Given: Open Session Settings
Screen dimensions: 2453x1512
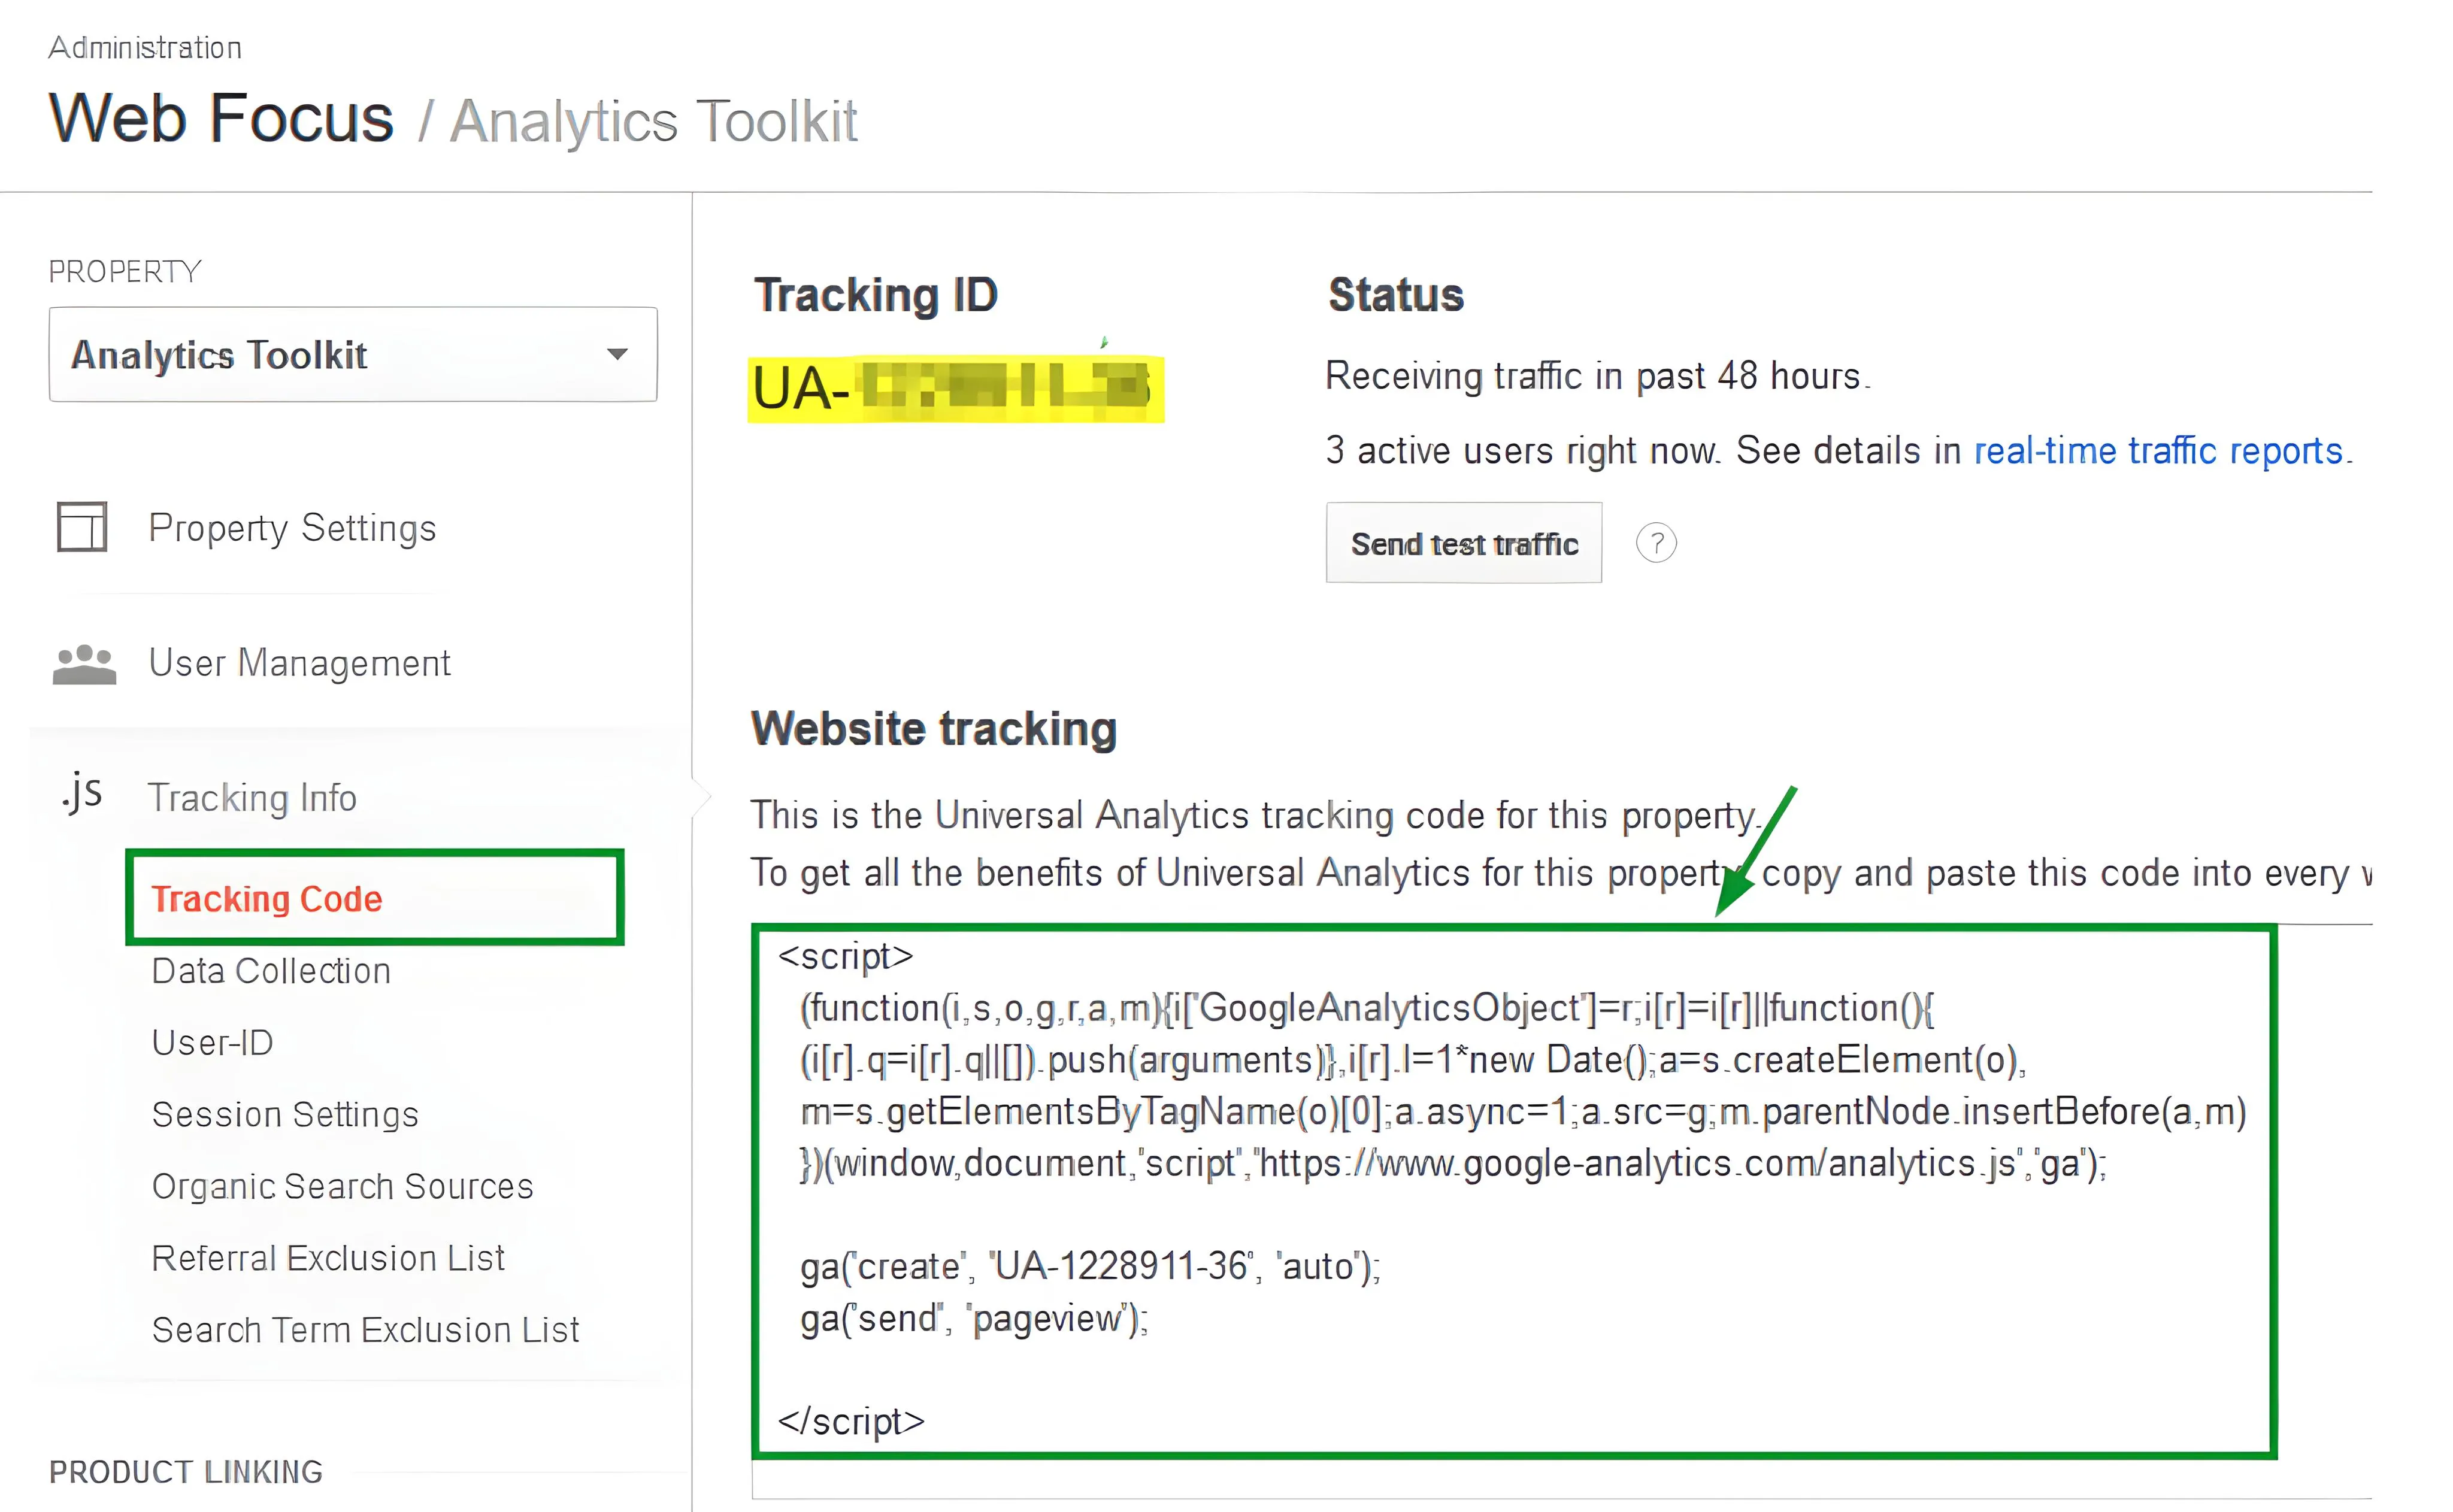Looking at the screenshot, I should (x=285, y=1114).
